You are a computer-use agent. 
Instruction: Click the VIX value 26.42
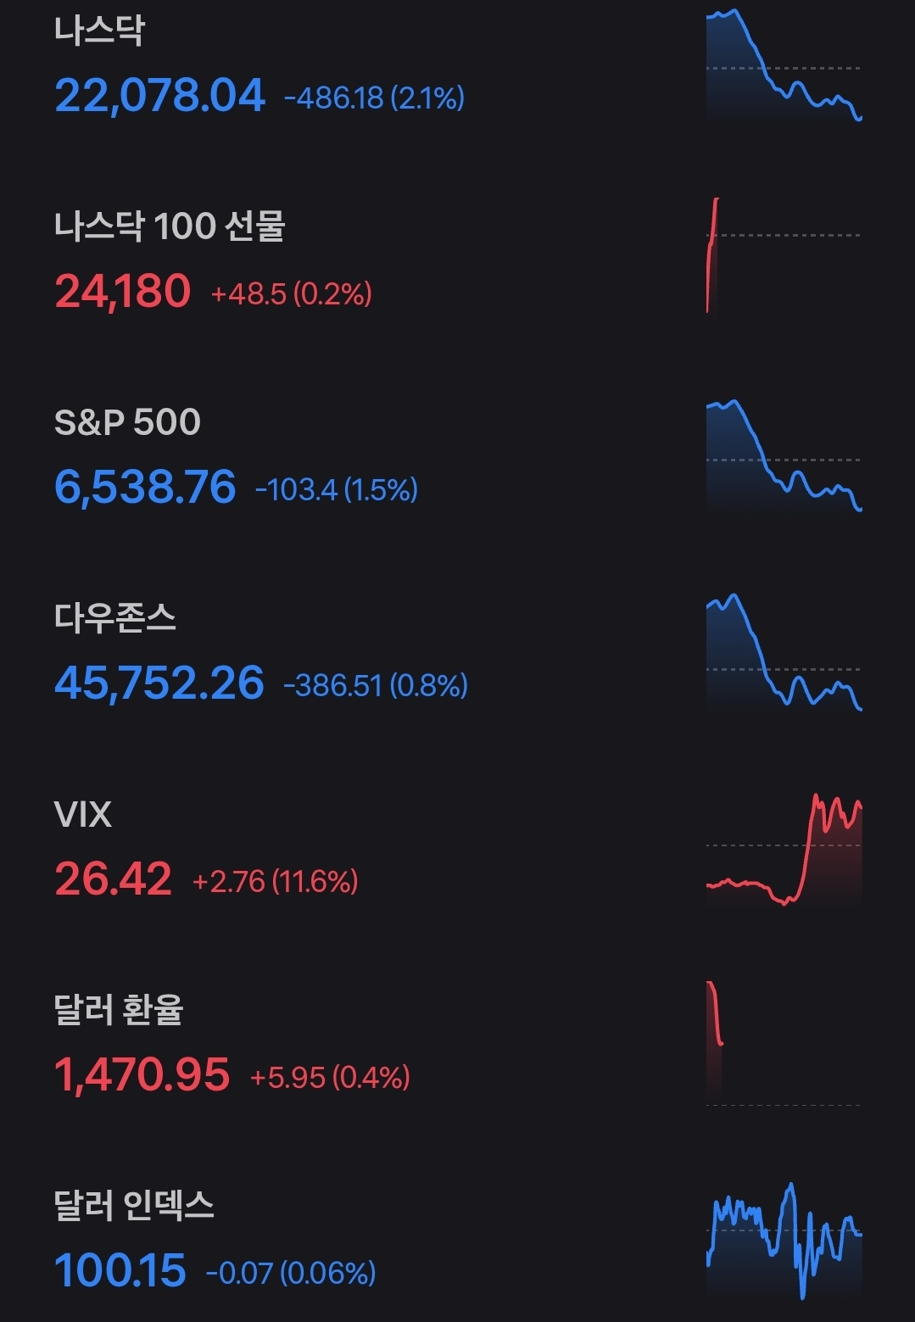113,879
